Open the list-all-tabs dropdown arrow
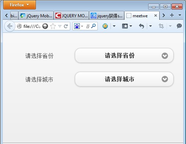186x144 pixels. 180,15
